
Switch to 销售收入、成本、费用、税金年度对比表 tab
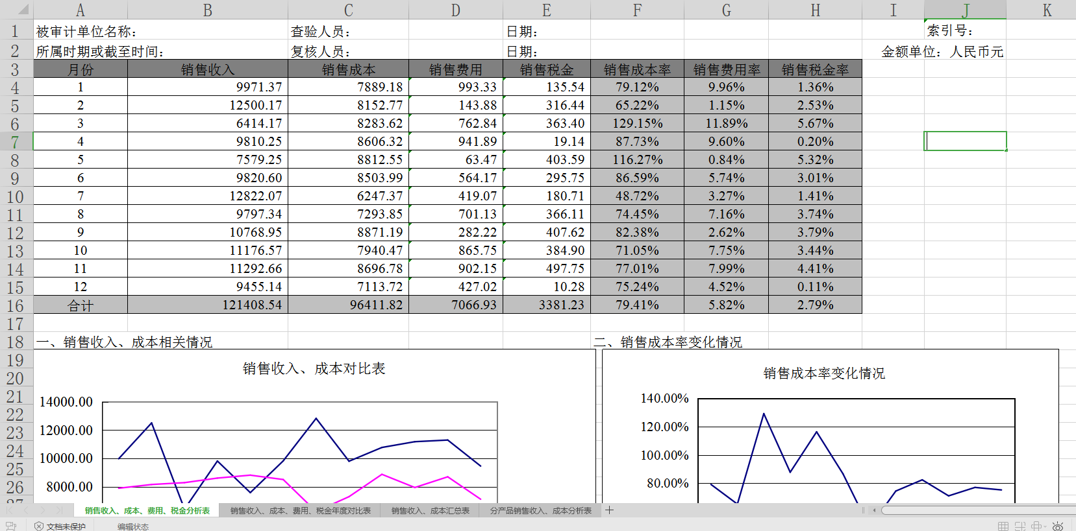pyautogui.click(x=300, y=511)
